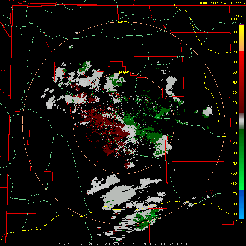Click the 30 value on the velocity scale
Image resolution: width=246 pixels, height=246 pixels.
click(x=235, y=93)
